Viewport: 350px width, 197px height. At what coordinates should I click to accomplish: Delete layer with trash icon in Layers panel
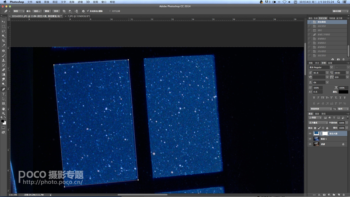pyautogui.click(x=344, y=195)
